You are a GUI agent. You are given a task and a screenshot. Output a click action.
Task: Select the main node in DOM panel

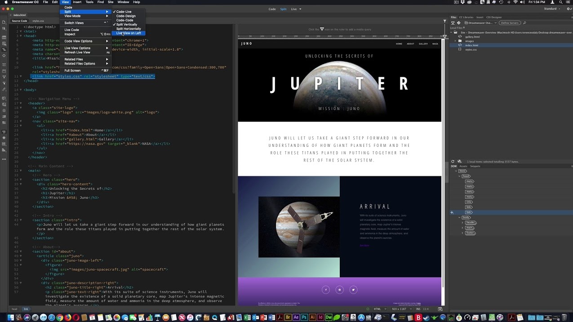tap(470, 228)
